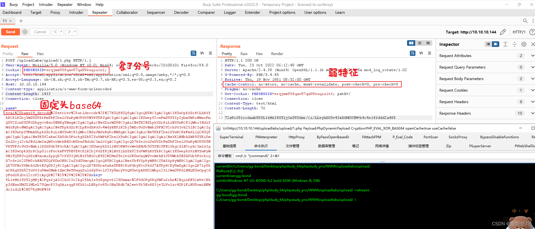
Task: Open the kebab menu beside the search icon
Action: click(x=533, y=21)
